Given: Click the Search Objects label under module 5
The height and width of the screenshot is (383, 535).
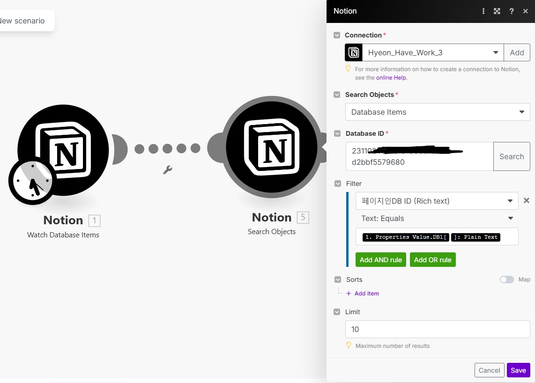Looking at the screenshot, I should coord(272,232).
